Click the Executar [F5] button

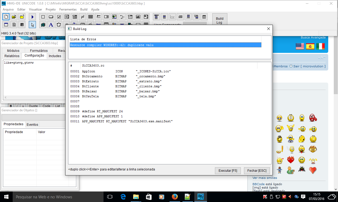[x=228, y=171]
